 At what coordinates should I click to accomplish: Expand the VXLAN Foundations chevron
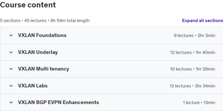point(11,35)
